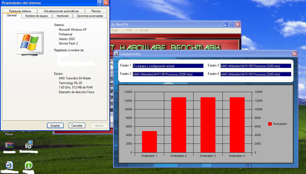Click the Microsoft Windows XP text
This screenshot has height=174, width=306.
(x=73, y=30)
